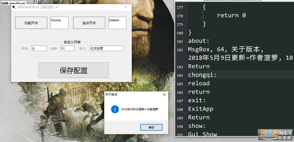The height and width of the screenshot is (142, 294).
Task: Click line number 184 in editor
Action: coord(180,76)
